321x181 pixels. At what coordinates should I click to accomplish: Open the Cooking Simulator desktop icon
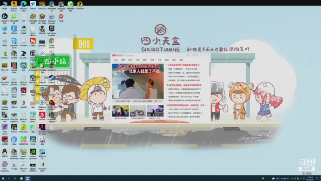pos(4,103)
